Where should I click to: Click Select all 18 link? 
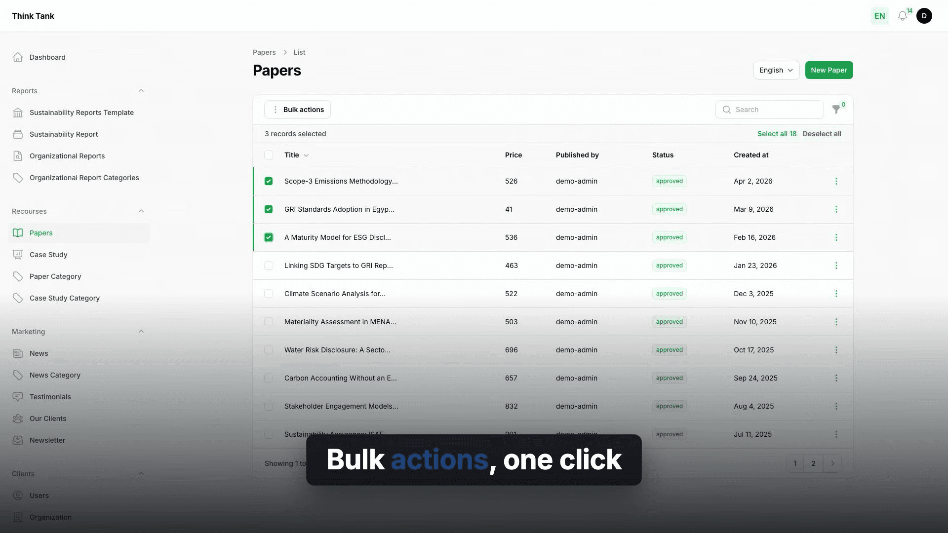[x=777, y=134]
